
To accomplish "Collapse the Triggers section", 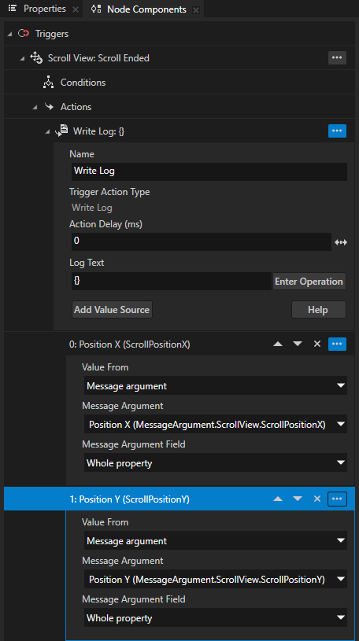I will tap(9, 34).
